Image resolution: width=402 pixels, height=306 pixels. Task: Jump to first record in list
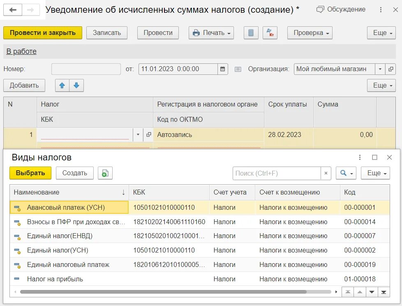[348, 292]
